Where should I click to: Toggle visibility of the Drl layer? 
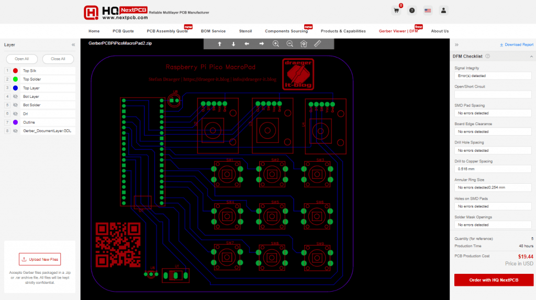coord(16,114)
